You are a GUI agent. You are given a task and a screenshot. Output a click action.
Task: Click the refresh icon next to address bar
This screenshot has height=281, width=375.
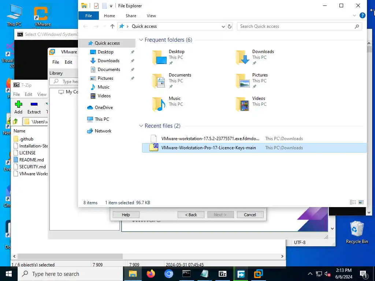(230, 26)
